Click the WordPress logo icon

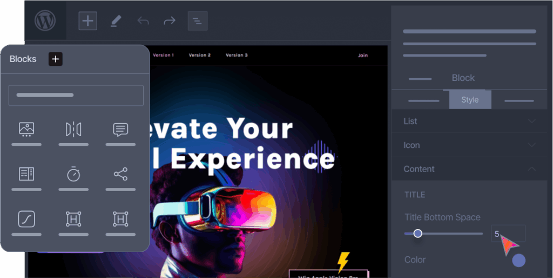pos(45,20)
